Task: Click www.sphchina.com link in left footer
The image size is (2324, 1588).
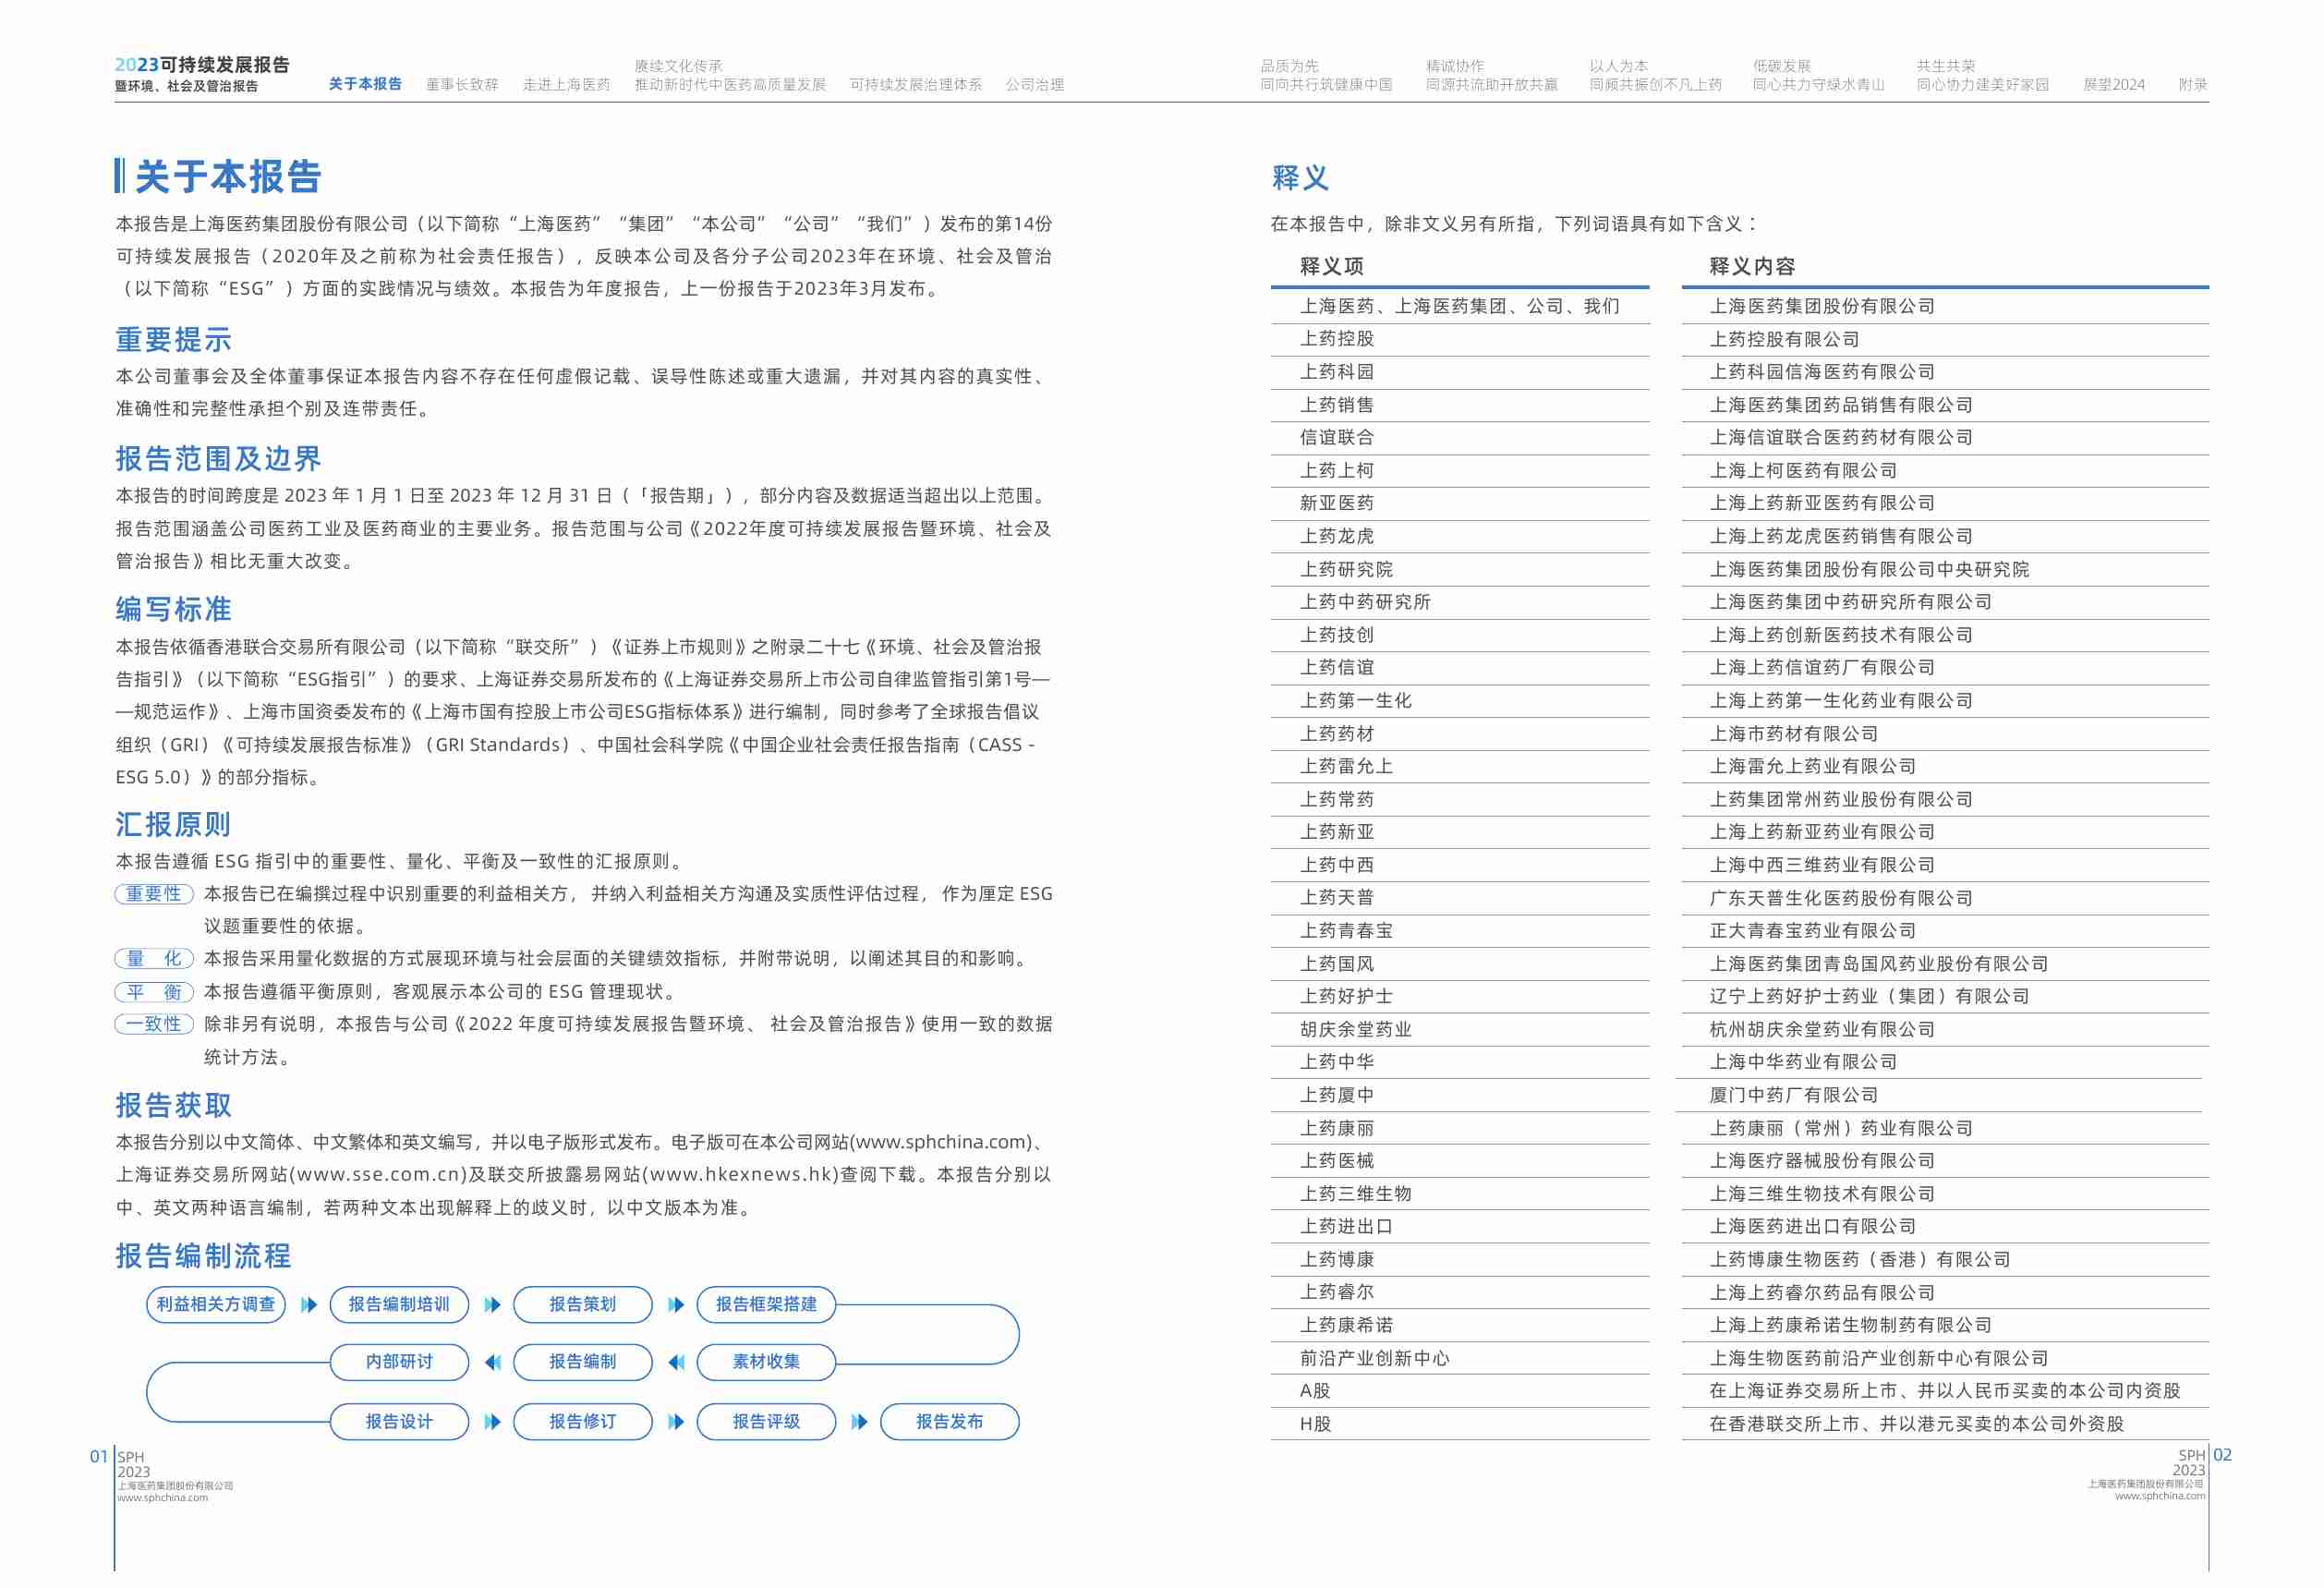Action: (163, 1497)
